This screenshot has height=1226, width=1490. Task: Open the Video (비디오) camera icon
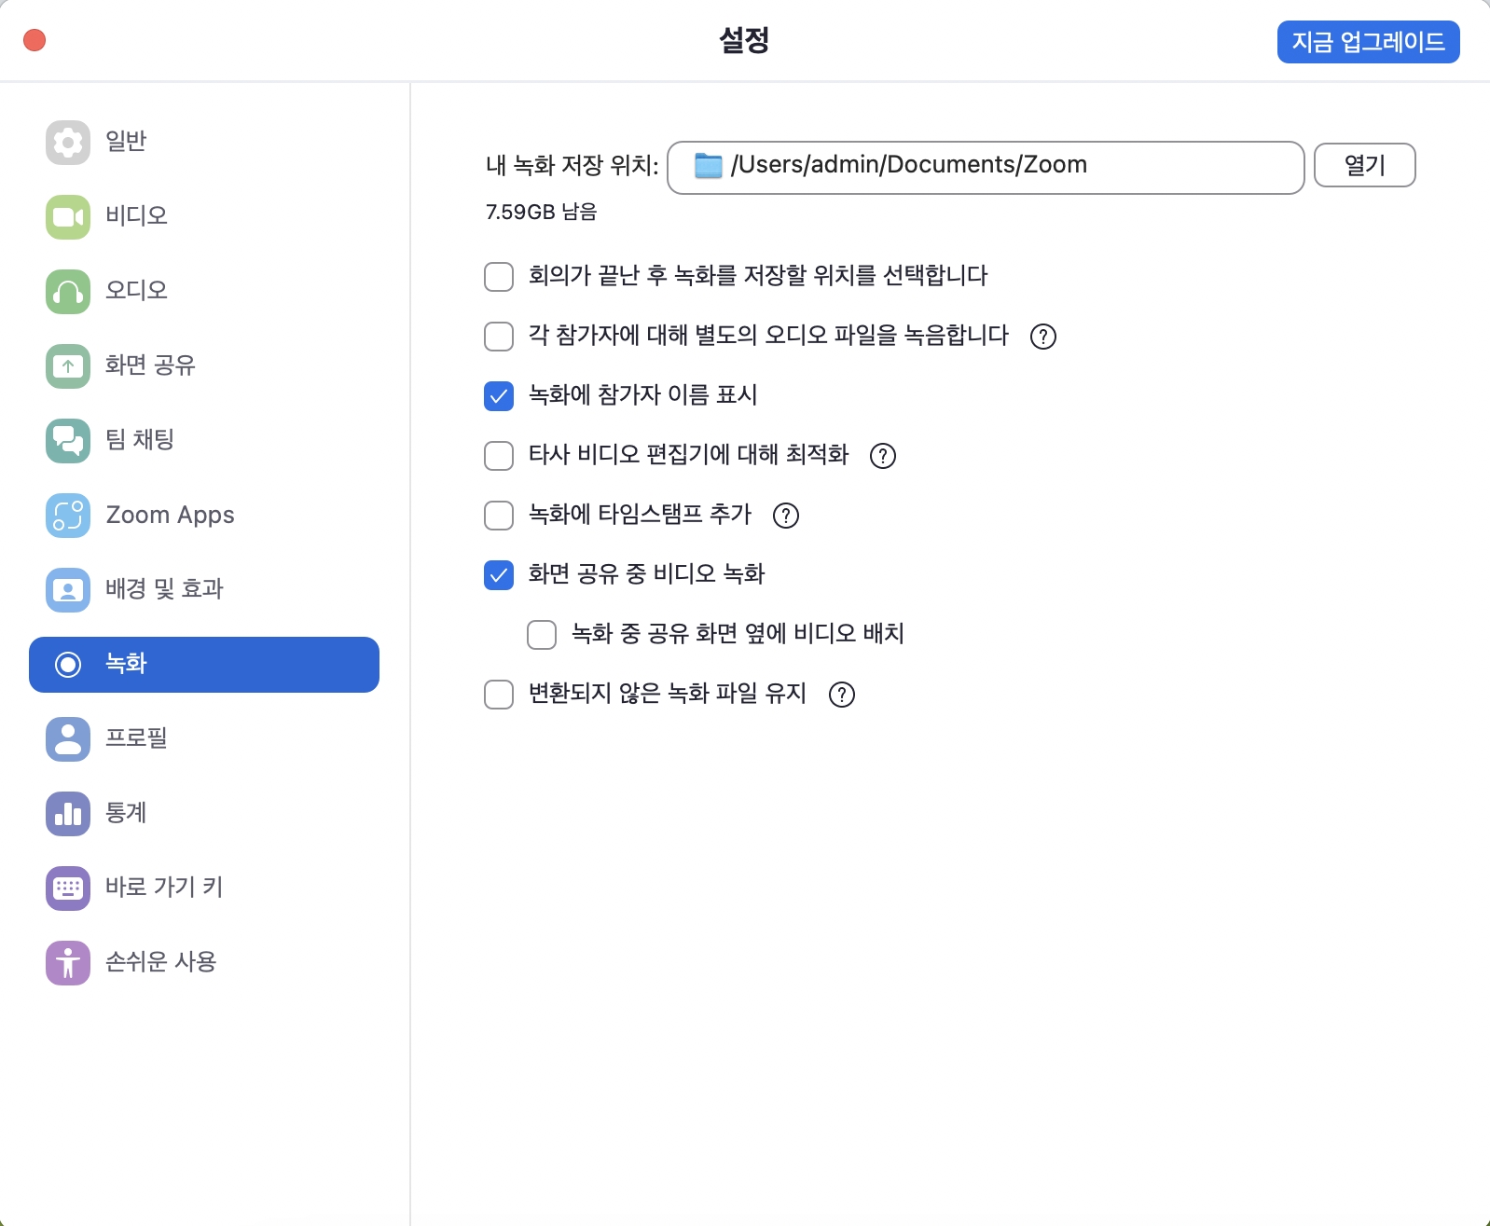tap(68, 217)
